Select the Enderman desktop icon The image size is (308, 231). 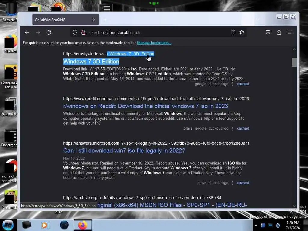[x=9, y=138]
